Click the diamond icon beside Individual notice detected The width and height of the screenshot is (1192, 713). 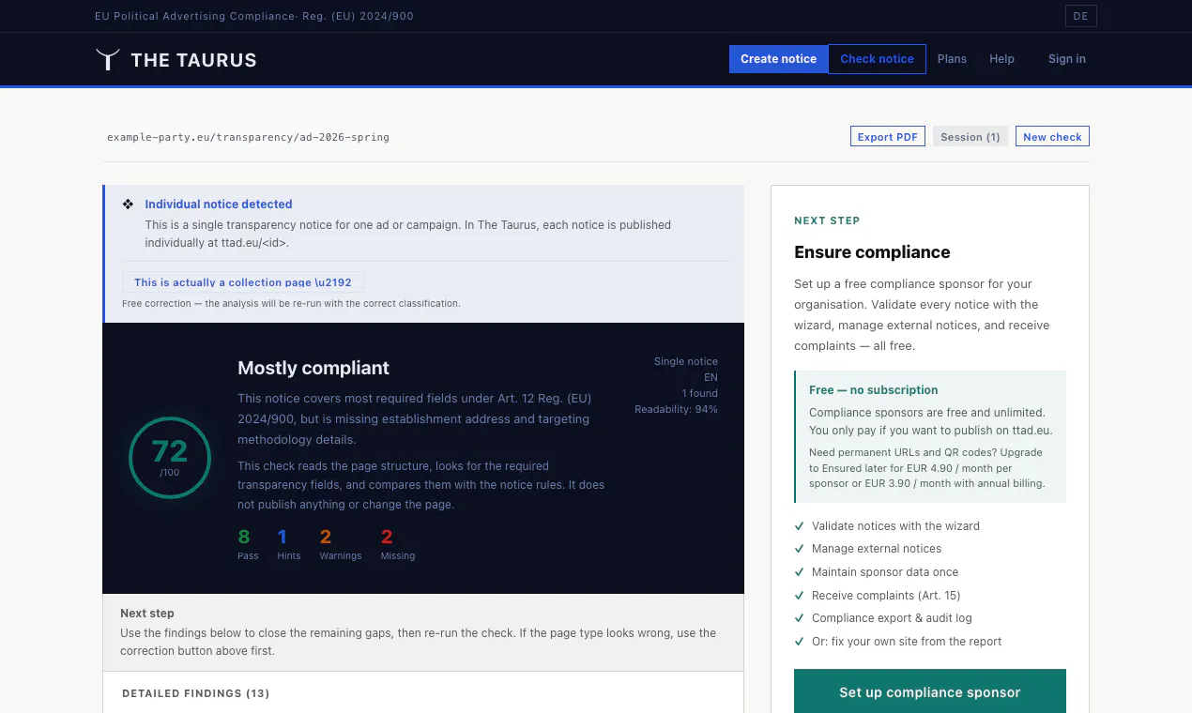tap(129, 204)
